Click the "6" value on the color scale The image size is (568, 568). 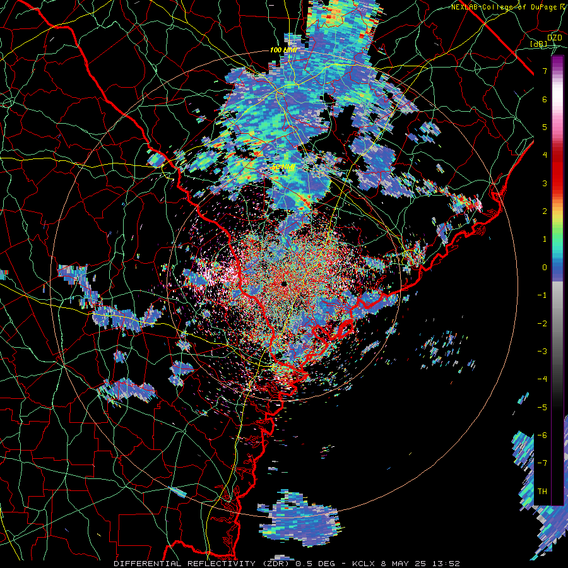545,99
